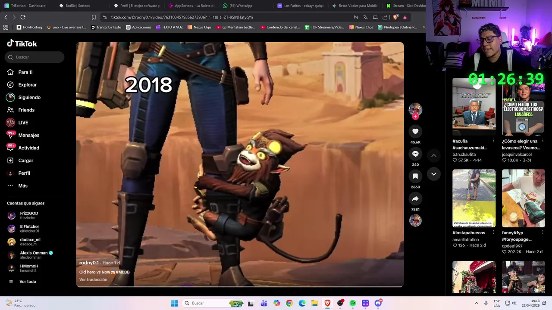Click the #MLBB hashtag in caption

[122, 272]
